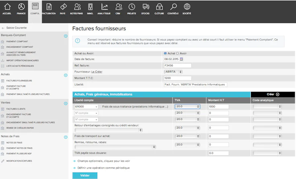296x179 pixels.
Task: Open the Paye module icon
Action: pos(63,7)
